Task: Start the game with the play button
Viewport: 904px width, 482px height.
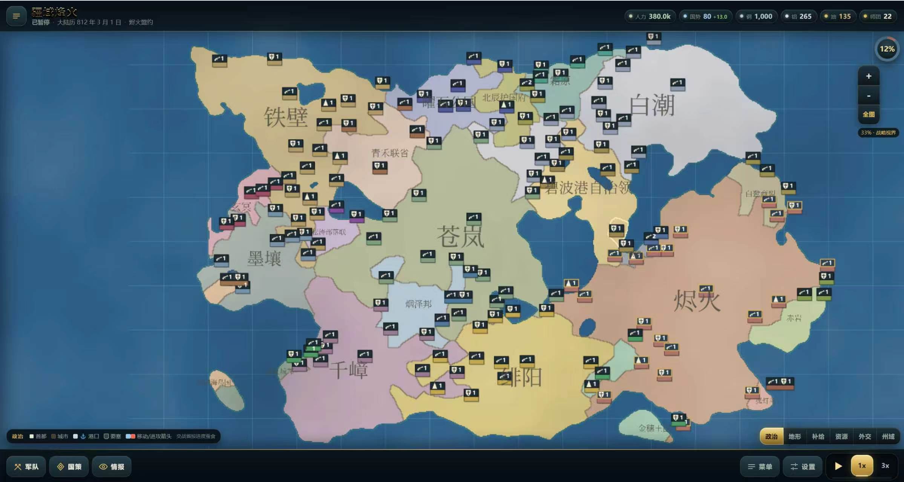Action: [838, 466]
